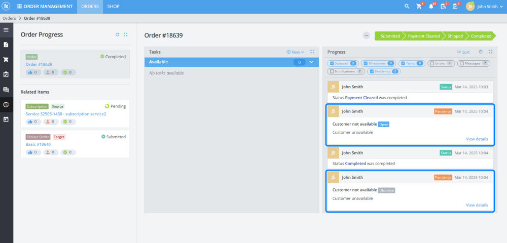This screenshot has width=507, height=243.
Task: Expand the Order Progress panel fullscreen
Action: coord(126,34)
